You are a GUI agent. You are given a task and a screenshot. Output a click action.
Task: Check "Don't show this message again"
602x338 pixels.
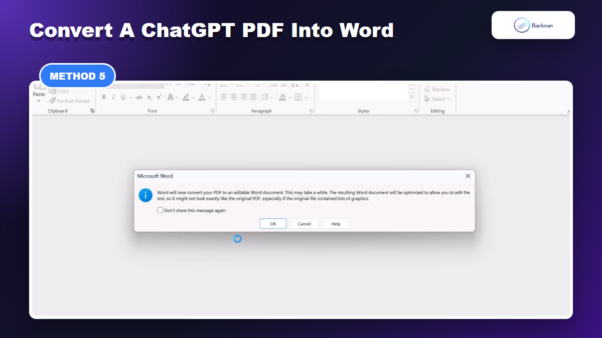click(160, 210)
